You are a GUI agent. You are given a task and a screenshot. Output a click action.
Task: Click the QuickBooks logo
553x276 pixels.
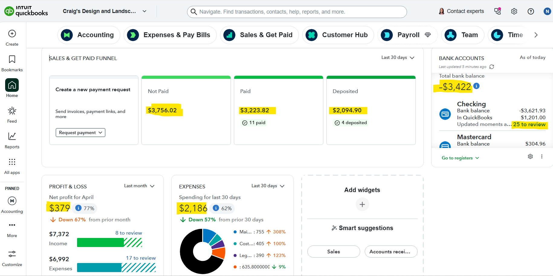(26, 11)
